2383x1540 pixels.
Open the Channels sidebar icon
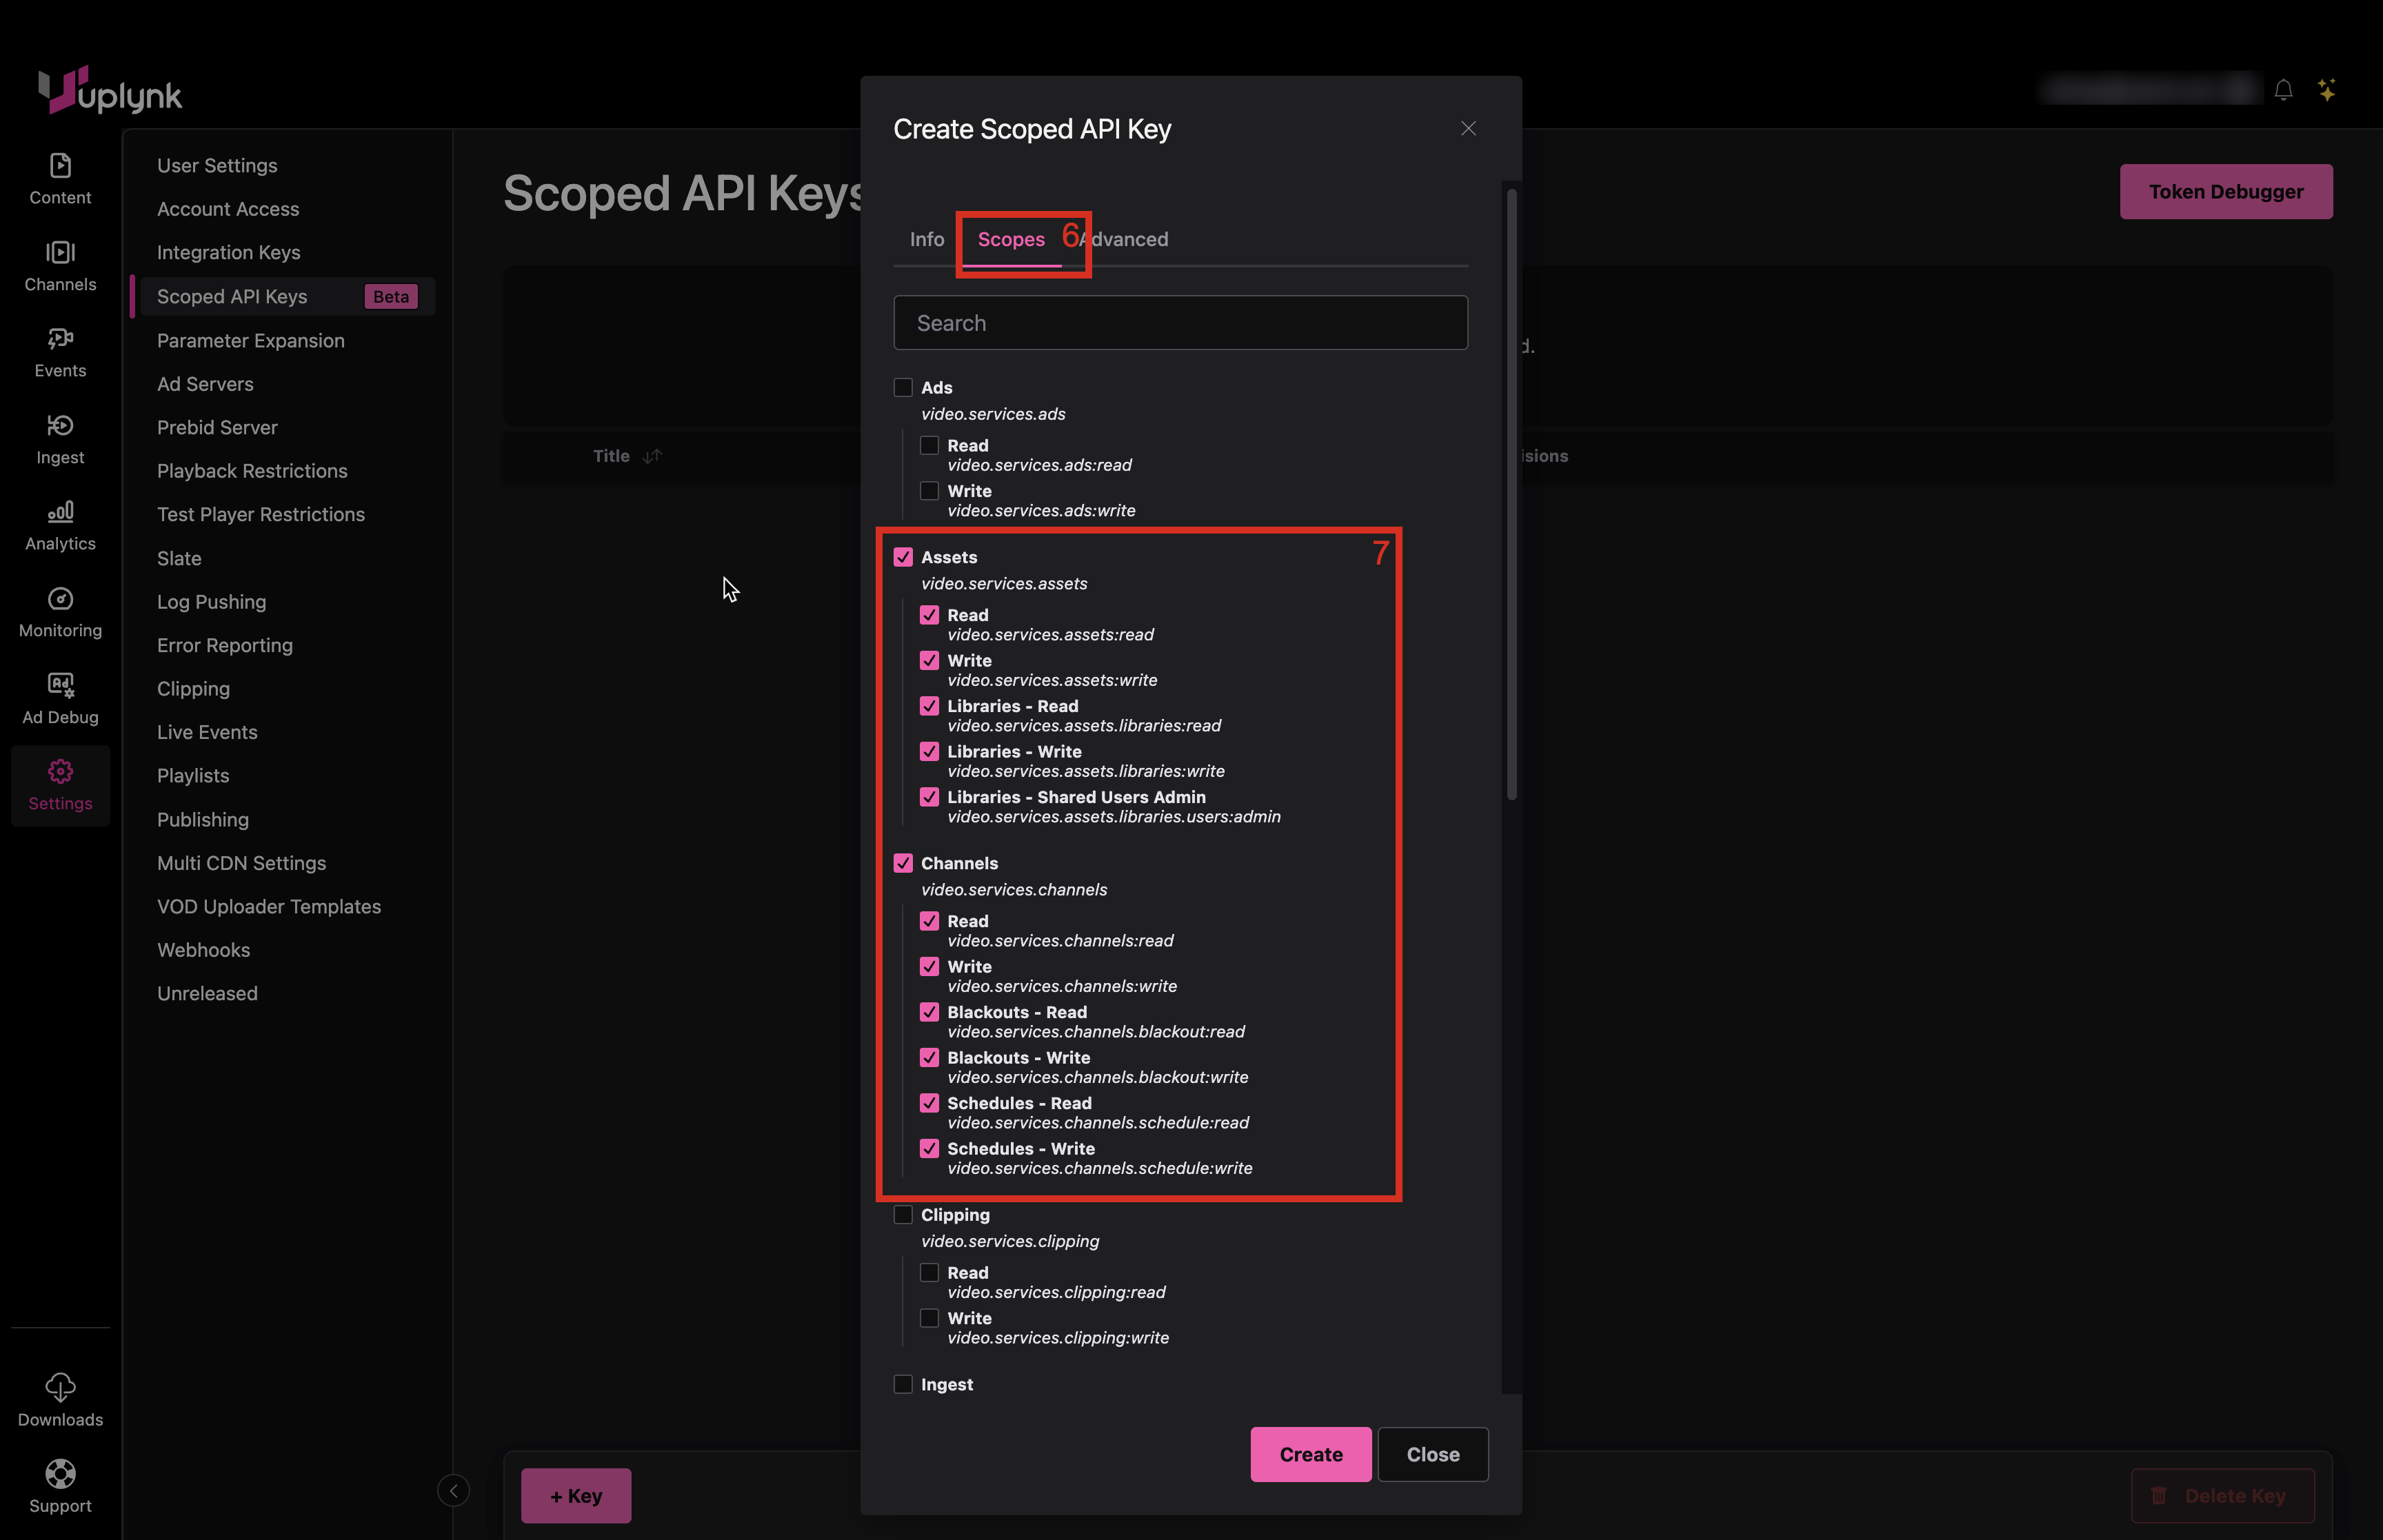tap(60, 252)
